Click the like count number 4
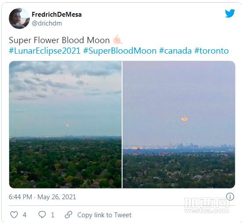This screenshot has height=223, width=242. tap(25, 215)
